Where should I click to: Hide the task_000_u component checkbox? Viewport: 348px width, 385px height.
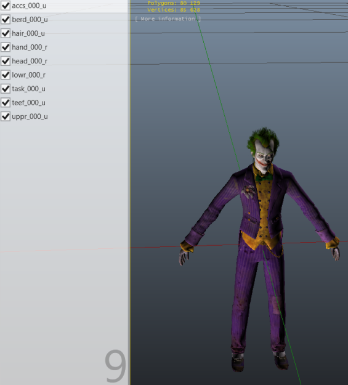pos(6,89)
